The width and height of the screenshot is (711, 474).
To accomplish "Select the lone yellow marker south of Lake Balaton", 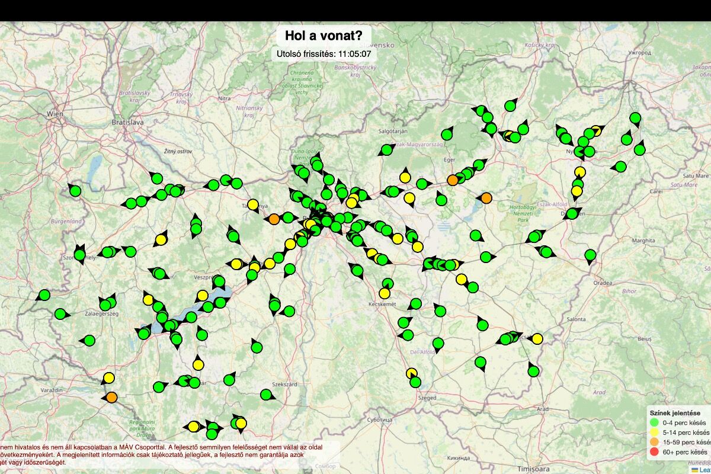I will 198,364.
